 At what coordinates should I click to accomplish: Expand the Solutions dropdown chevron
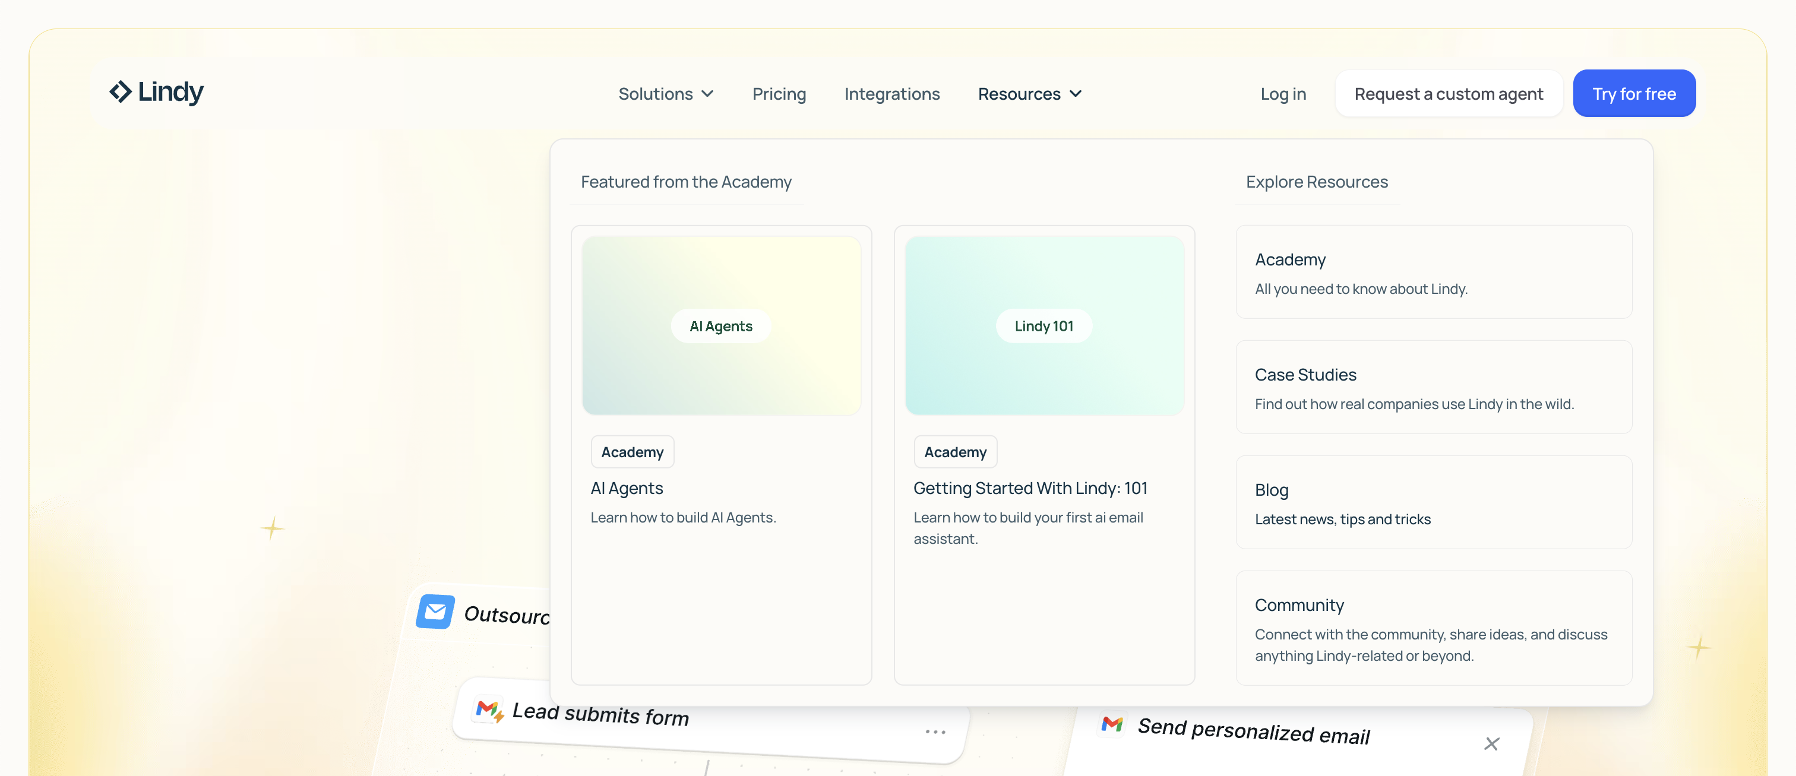click(x=708, y=94)
